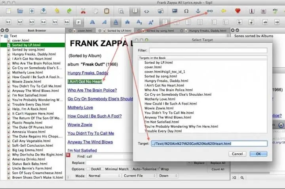Click the right panel horizontal scrollbar
This screenshot has height=189, width=285.
(x=250, y=173)
